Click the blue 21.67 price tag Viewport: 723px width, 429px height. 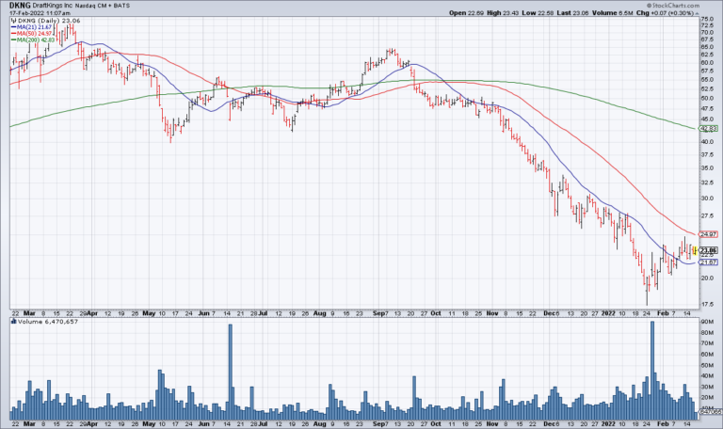[707, 262]
